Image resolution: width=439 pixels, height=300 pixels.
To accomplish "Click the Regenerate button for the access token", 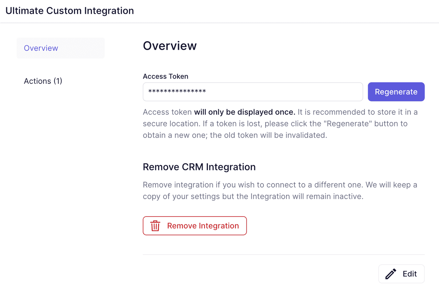I will 396,92.
